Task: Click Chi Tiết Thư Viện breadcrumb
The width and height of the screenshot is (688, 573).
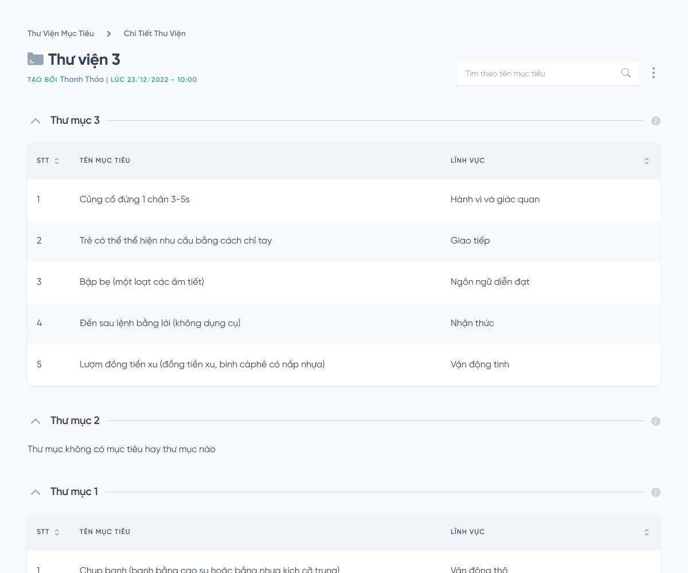Action: pyautogui.click(x=155, y=33)
